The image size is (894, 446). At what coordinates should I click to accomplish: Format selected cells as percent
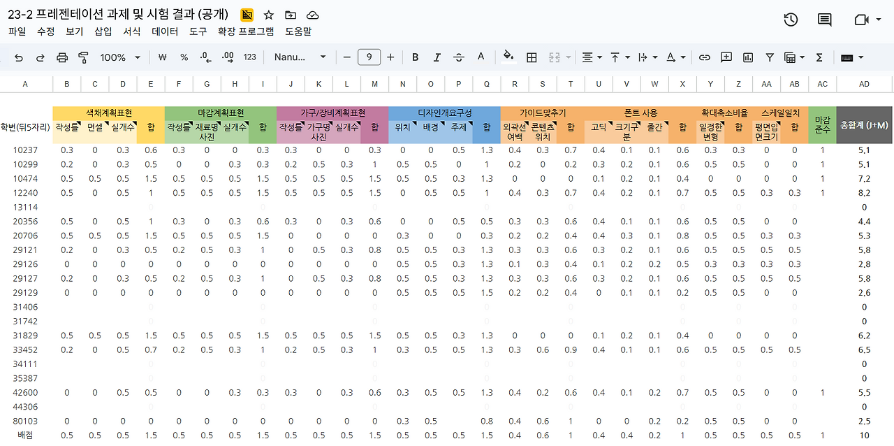coord(184,57)
